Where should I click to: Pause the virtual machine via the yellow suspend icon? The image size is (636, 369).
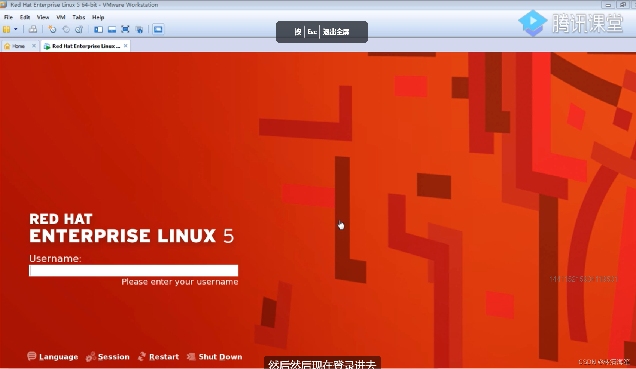click(6, 29)
